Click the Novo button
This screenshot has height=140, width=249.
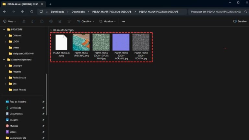click(9, 21)
